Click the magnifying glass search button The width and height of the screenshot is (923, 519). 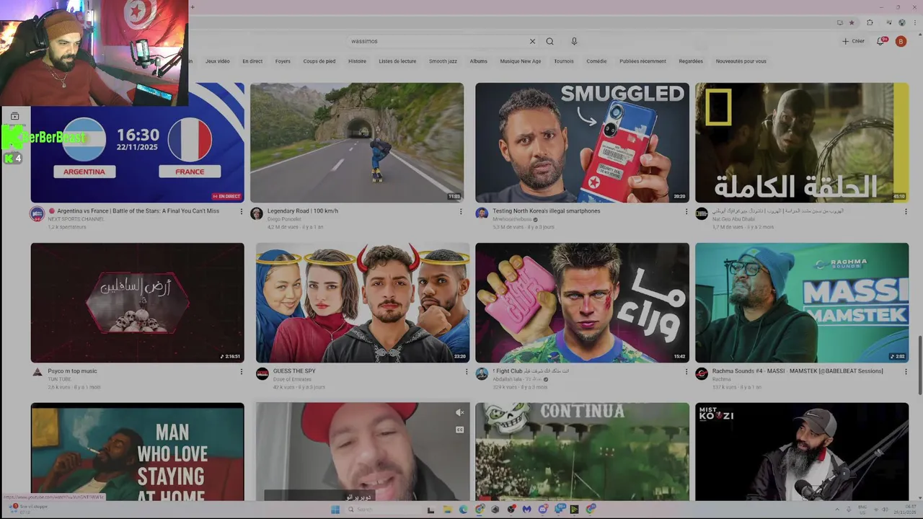pos(549,41)
